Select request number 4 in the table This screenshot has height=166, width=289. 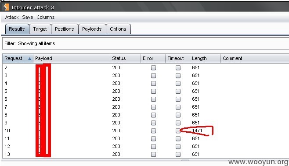pos(6,84)
